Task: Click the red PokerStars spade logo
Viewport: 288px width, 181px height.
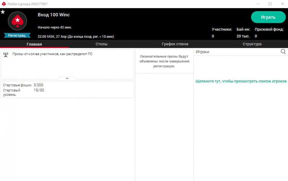Action: coord(18,21)
